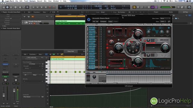Open the File menu in menu bar

(x=17, y=1)
